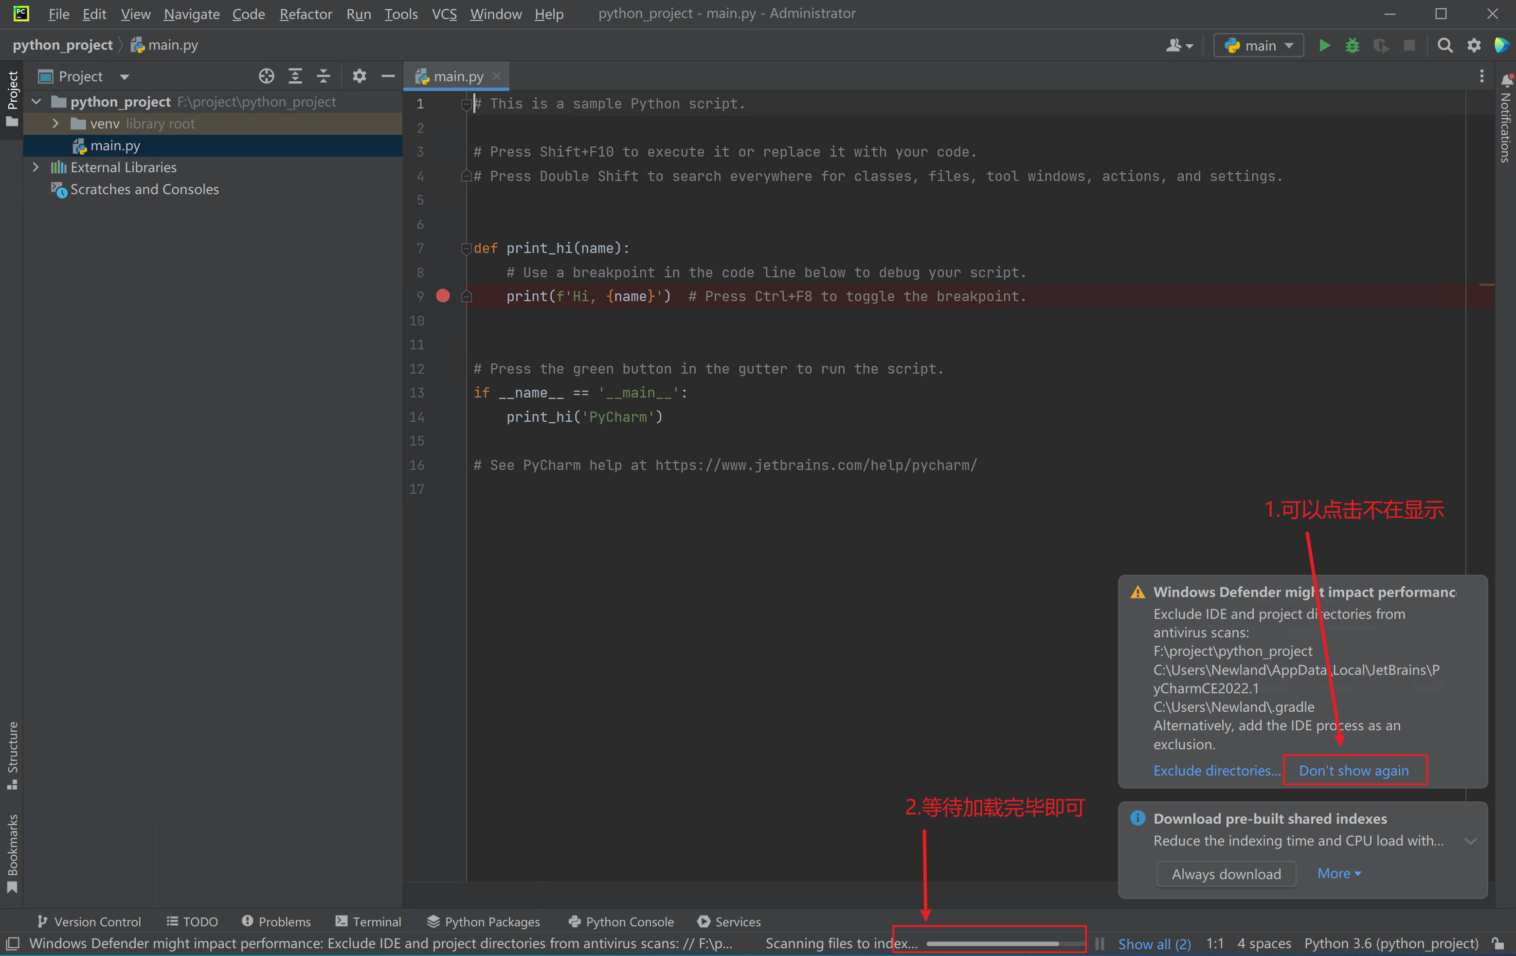Open the Python Console tool window

(x=621, y=921)
